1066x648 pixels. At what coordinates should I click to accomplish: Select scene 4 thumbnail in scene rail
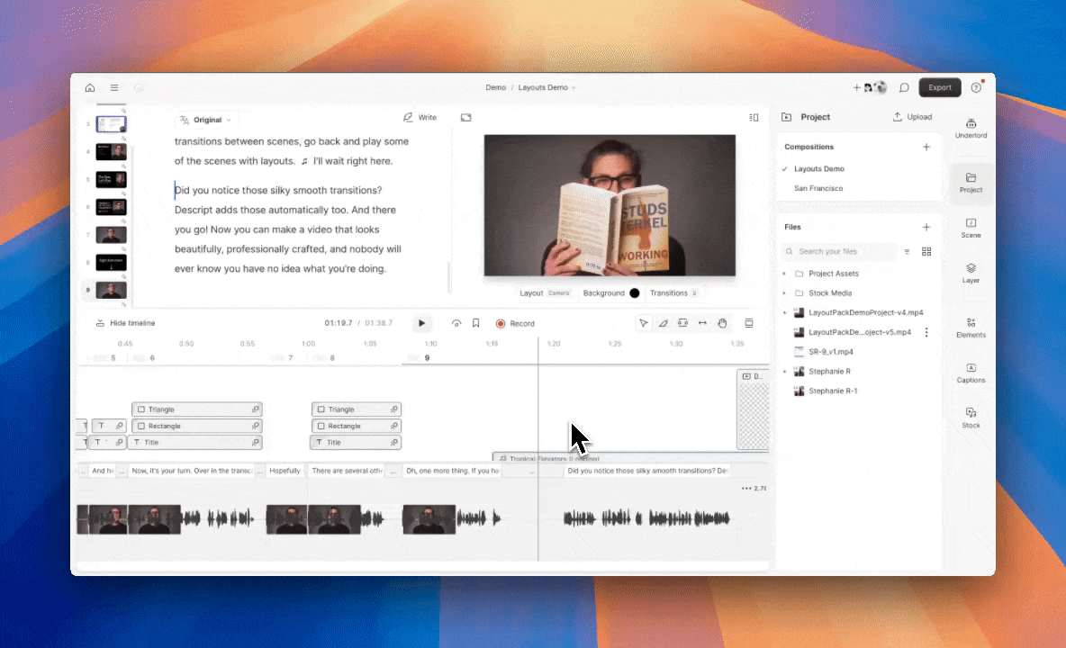pos(111,151)
